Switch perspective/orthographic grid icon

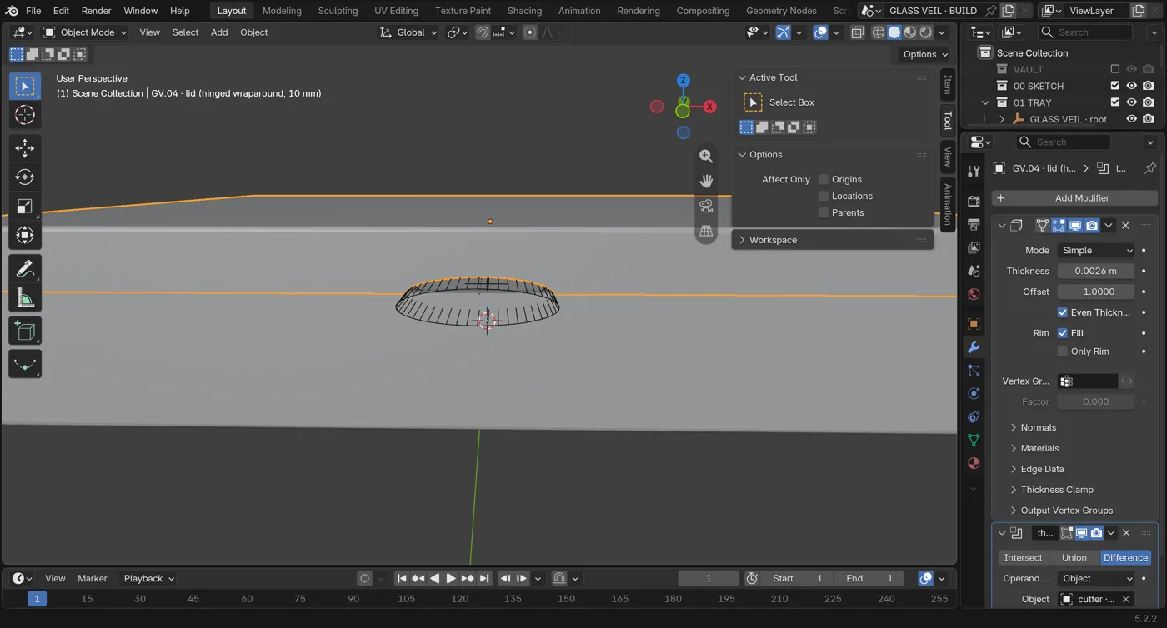(x=706, y=231)
